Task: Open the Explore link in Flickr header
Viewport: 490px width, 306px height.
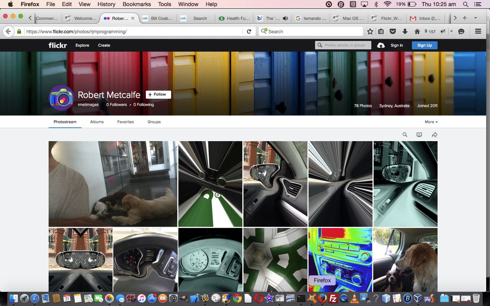Action: [x=82, y=45]
